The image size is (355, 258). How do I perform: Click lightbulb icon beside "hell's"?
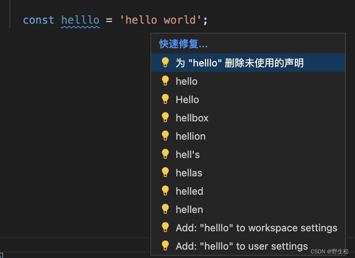coord(165,154)
